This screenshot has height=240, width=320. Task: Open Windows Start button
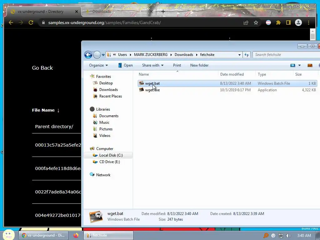point(8,235)
